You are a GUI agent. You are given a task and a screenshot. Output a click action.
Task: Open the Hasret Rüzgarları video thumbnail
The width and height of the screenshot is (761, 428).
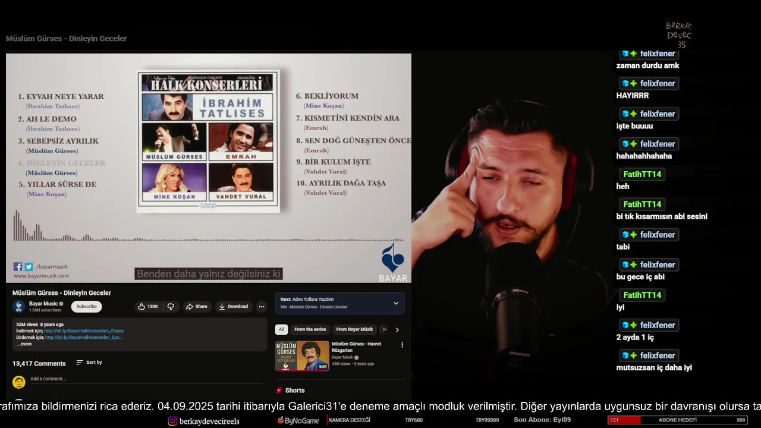[x=302, y=355]
